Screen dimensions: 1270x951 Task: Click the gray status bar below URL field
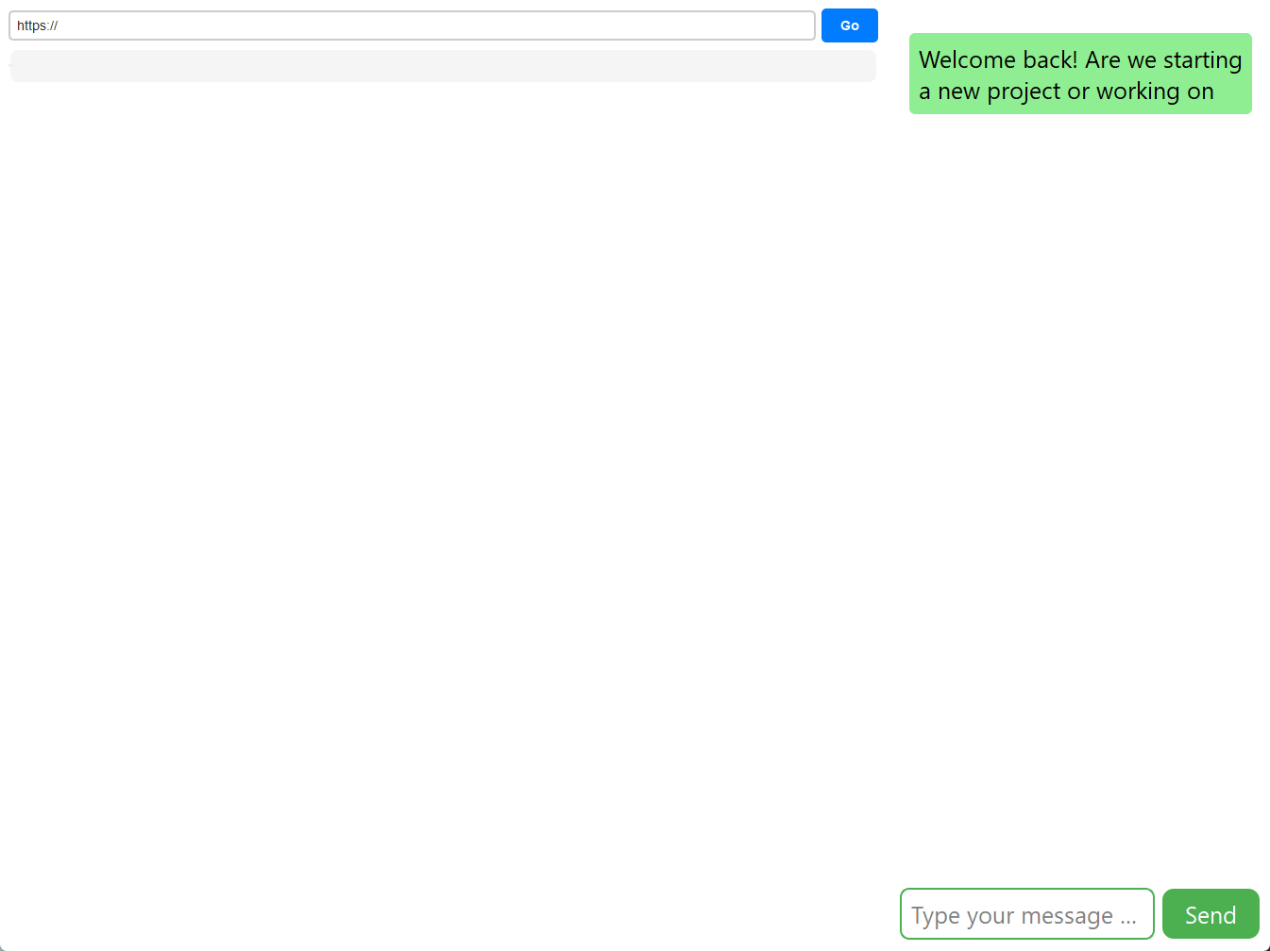coord(443,66)
